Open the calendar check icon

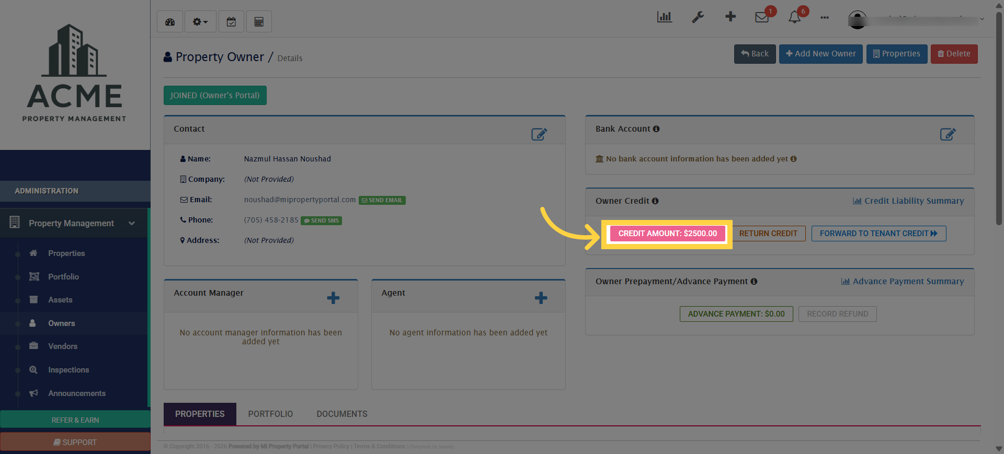pyautogui.click(x=231, y=22)
